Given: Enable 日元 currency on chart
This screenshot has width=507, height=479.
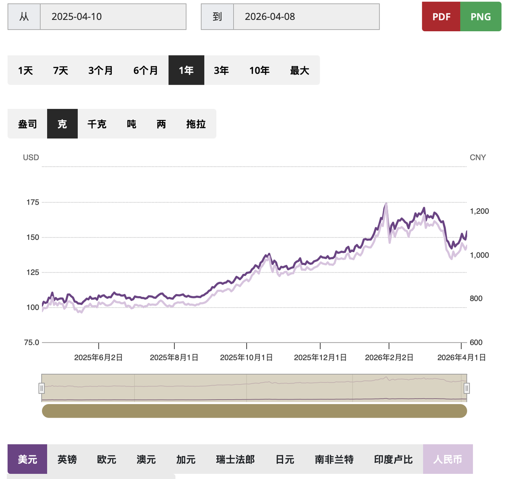Looking at the screenshot, I should [x=285, y=459].
